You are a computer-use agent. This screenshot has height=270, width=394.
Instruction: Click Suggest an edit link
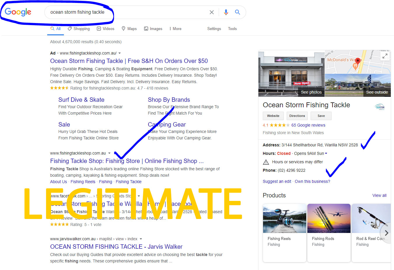(277, 181)
